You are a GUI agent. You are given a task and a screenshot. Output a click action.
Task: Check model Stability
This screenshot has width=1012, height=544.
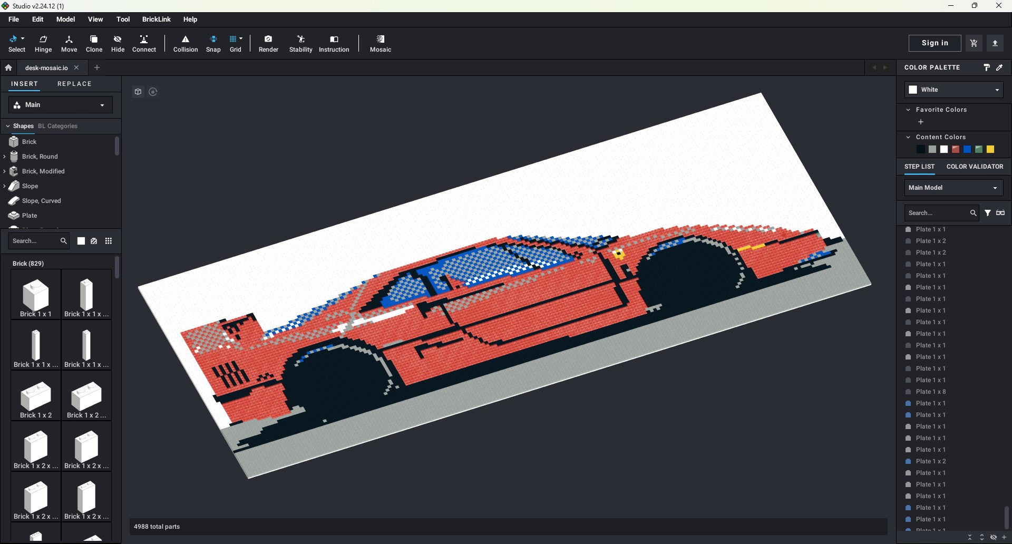coord(300,43)
